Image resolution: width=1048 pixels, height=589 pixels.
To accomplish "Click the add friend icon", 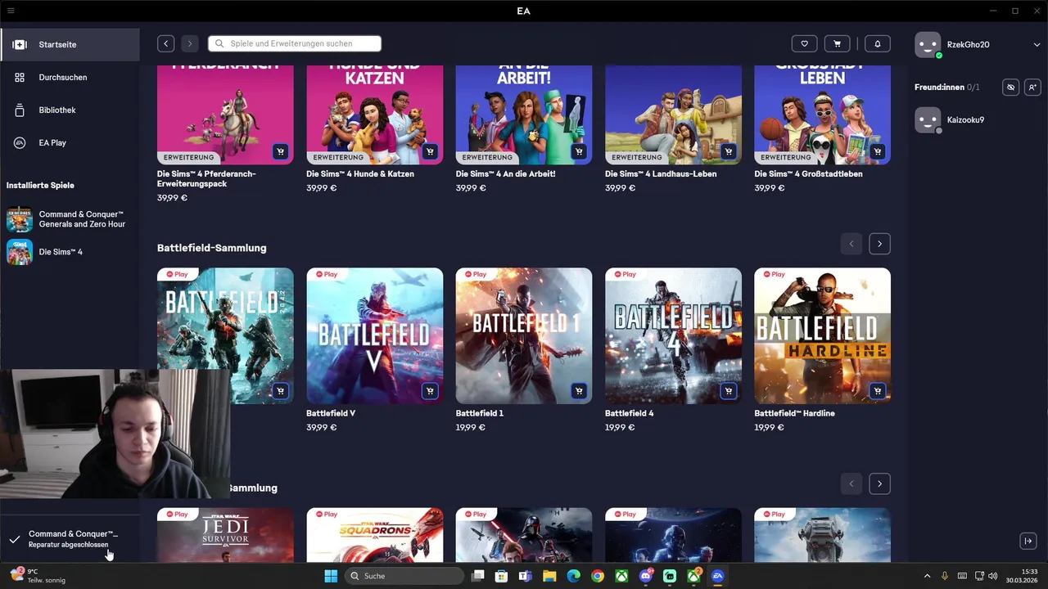I will [x=1032, y=87].
